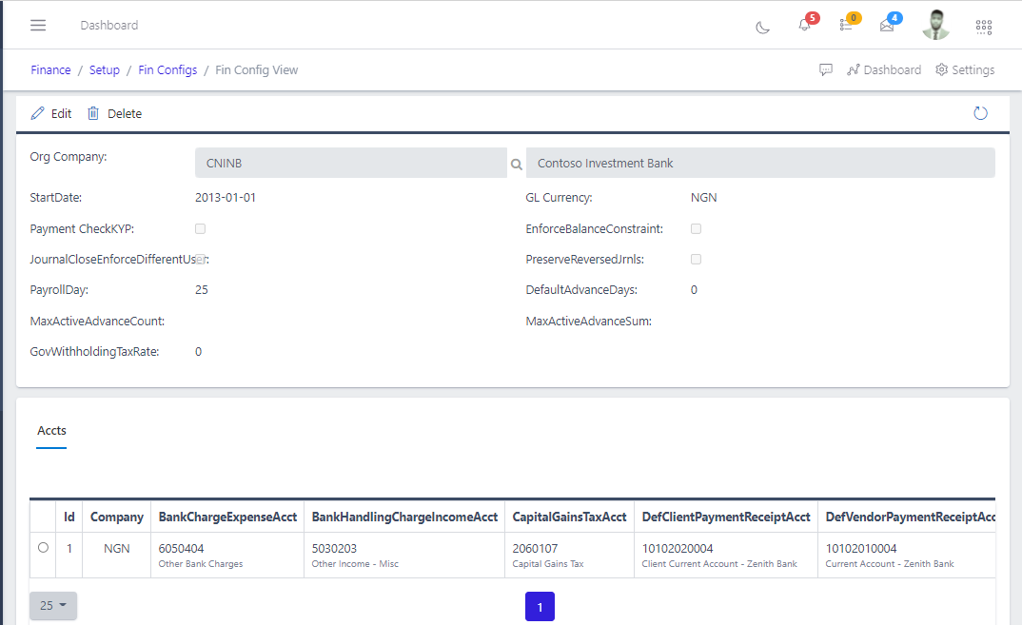Open the feedback chat icon
The image size is (1022, 625).
tap(825, 69)
